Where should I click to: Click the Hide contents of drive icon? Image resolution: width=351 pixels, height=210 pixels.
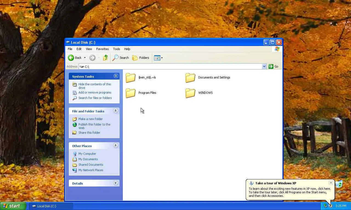pyautogui.click(x=75, y=84)
